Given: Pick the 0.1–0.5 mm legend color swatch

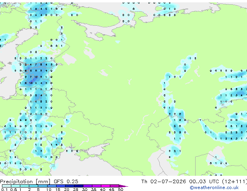Looking at the screenshot, I should [x=7, y=186].
